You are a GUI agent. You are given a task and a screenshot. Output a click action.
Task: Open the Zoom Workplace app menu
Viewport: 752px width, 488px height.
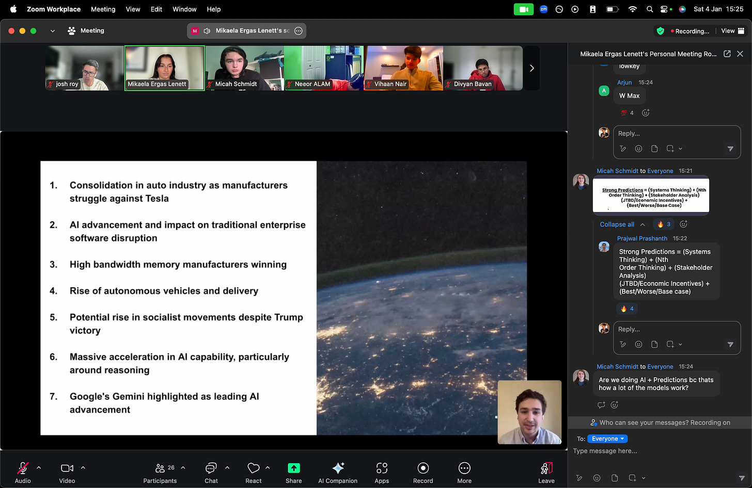coord(54,9)
